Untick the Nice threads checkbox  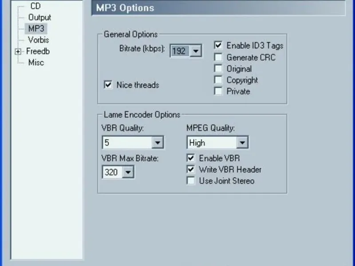[x=108, y=85]
